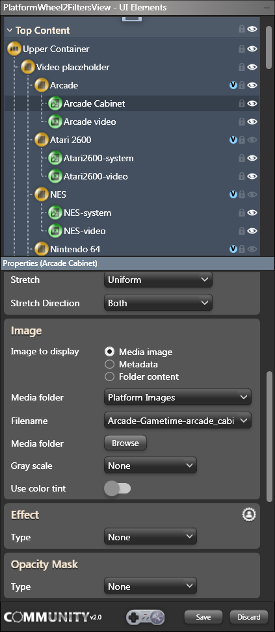Select the Nintendo 64 tree item

point(75,249)
